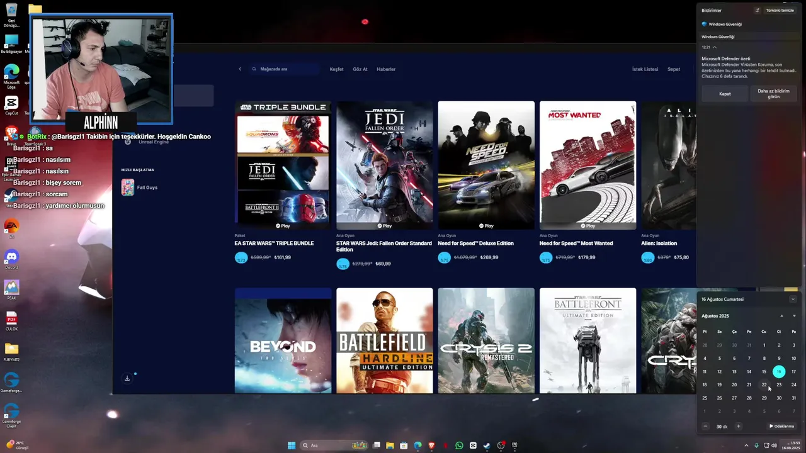Open notification settings icon beside Tümünü temizle
806x453 pixels.
(758, 10)
